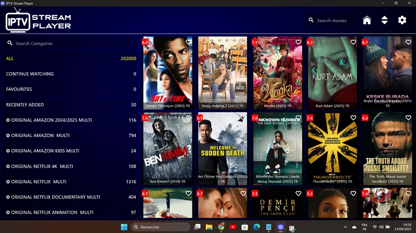Screen dimensions: 416x233
Task: Select ORIGINAL NETFLIX MULTI category
Action: tap(71, 182)
